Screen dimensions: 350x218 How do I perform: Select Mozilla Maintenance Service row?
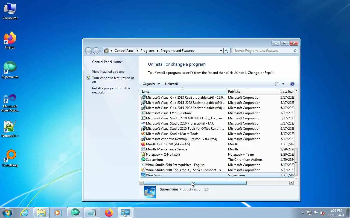pos(217,149)
